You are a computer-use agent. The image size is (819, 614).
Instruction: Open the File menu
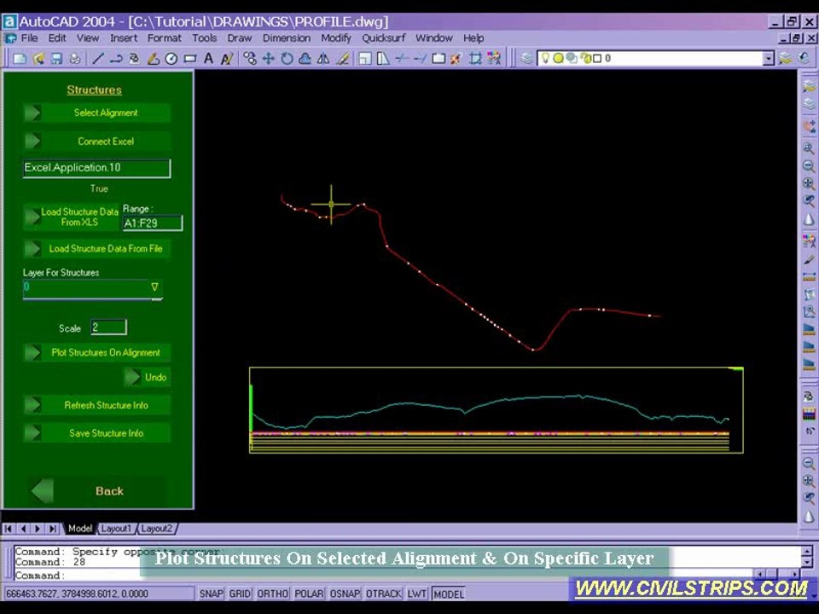[x=29, y=38]
